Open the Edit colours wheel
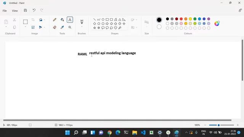Viewport: 244px width, 137px height. click(217, 24)
